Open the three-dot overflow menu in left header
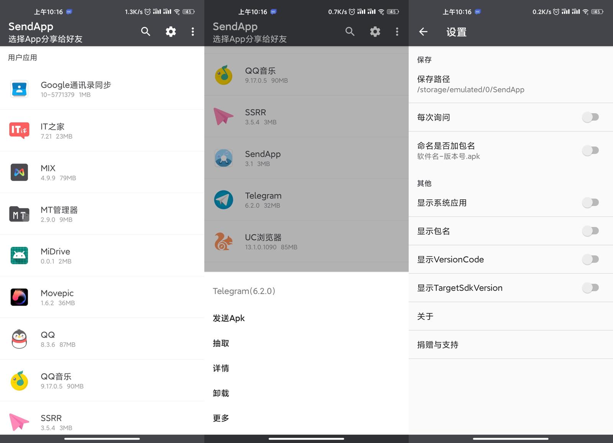Image resolution: width=613 pixels, height=443 pixels. [193, 31]
